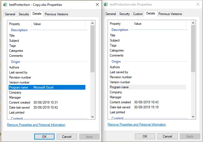This screenshot has height=142, width=203.
Task: Click Remove Properties link in the right dialog
Action: coord(137,124)
